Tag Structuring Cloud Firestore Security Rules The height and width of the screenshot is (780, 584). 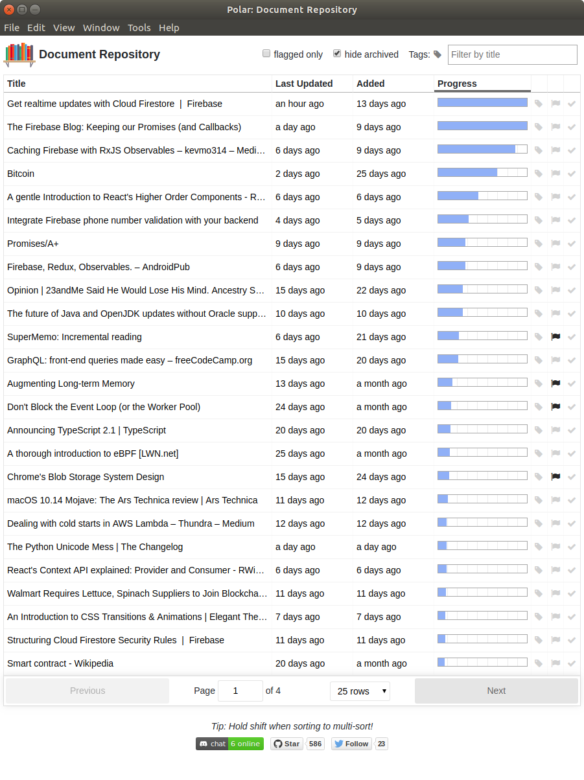pyautogui.click(x=538, y=640)
